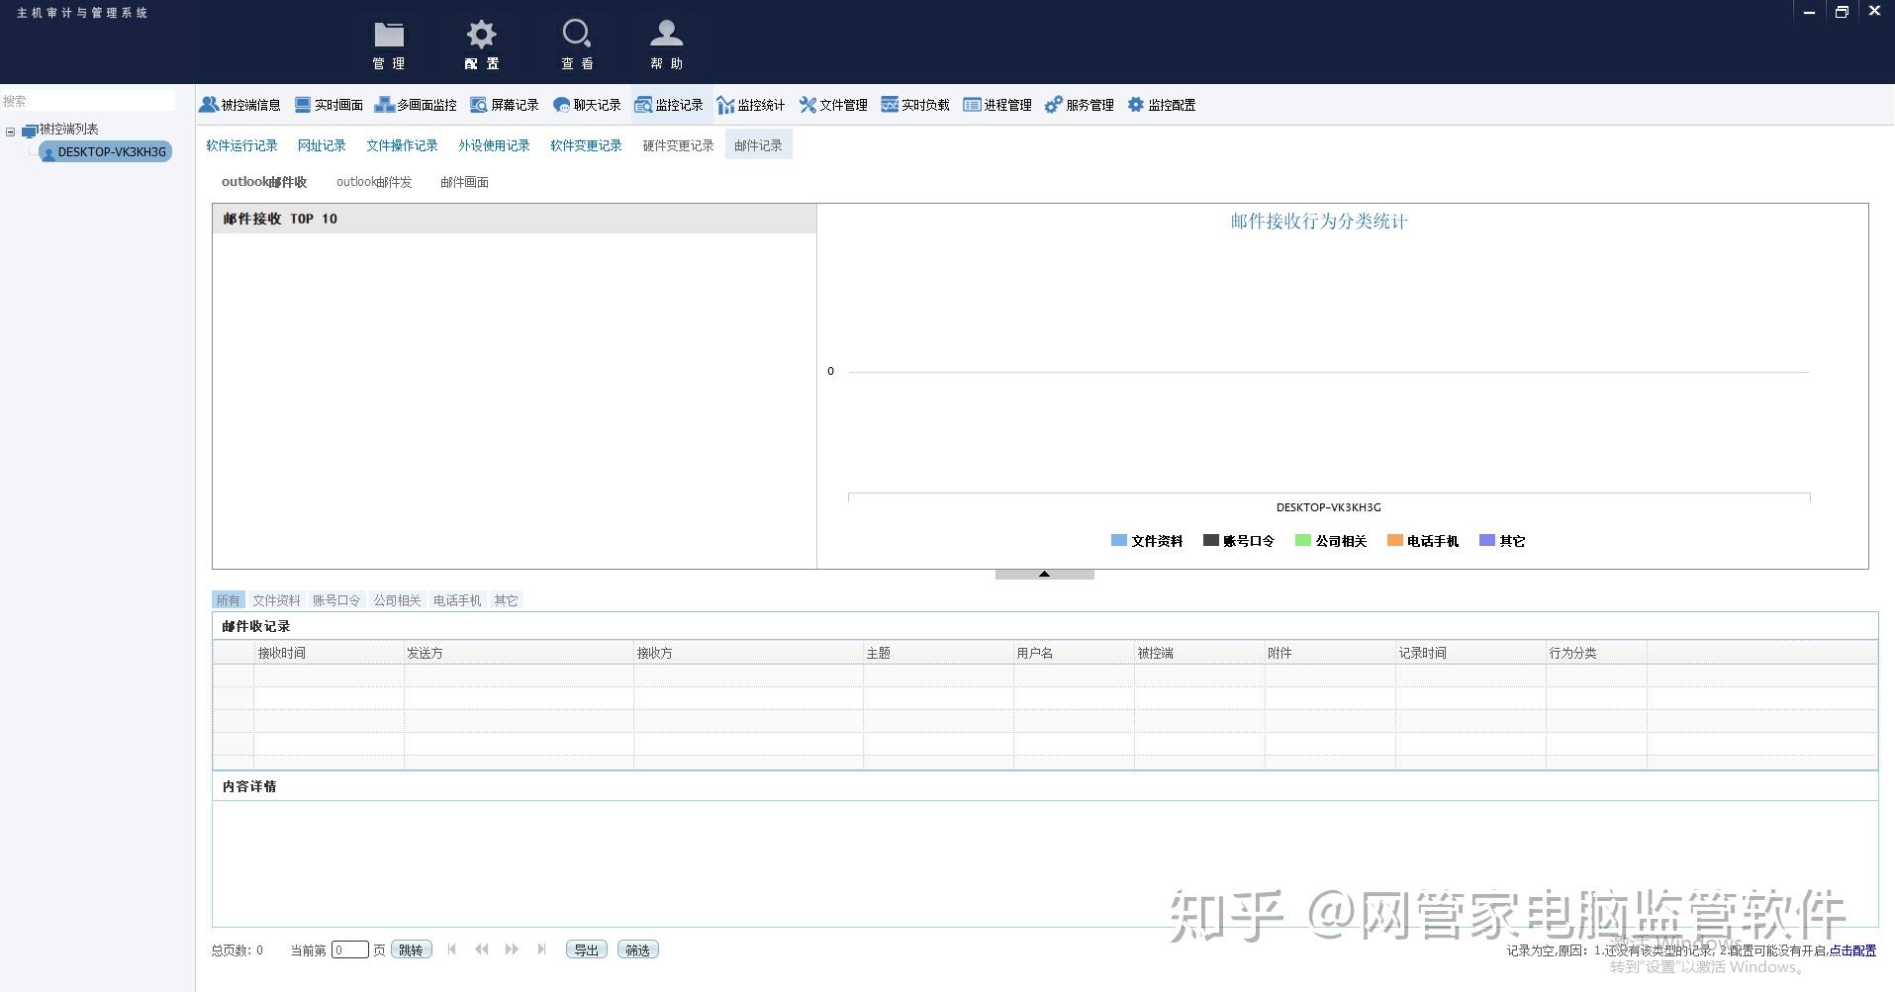Filter records by 公司相关 category
Screen dimensions: 1895x992
click(x=397, y=600)
